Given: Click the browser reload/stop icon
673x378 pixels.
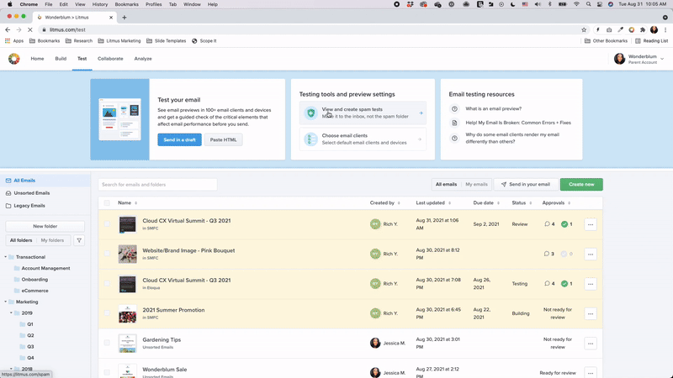Looking at the screenshot, I should pyautogui.click(x=29, y=29).
